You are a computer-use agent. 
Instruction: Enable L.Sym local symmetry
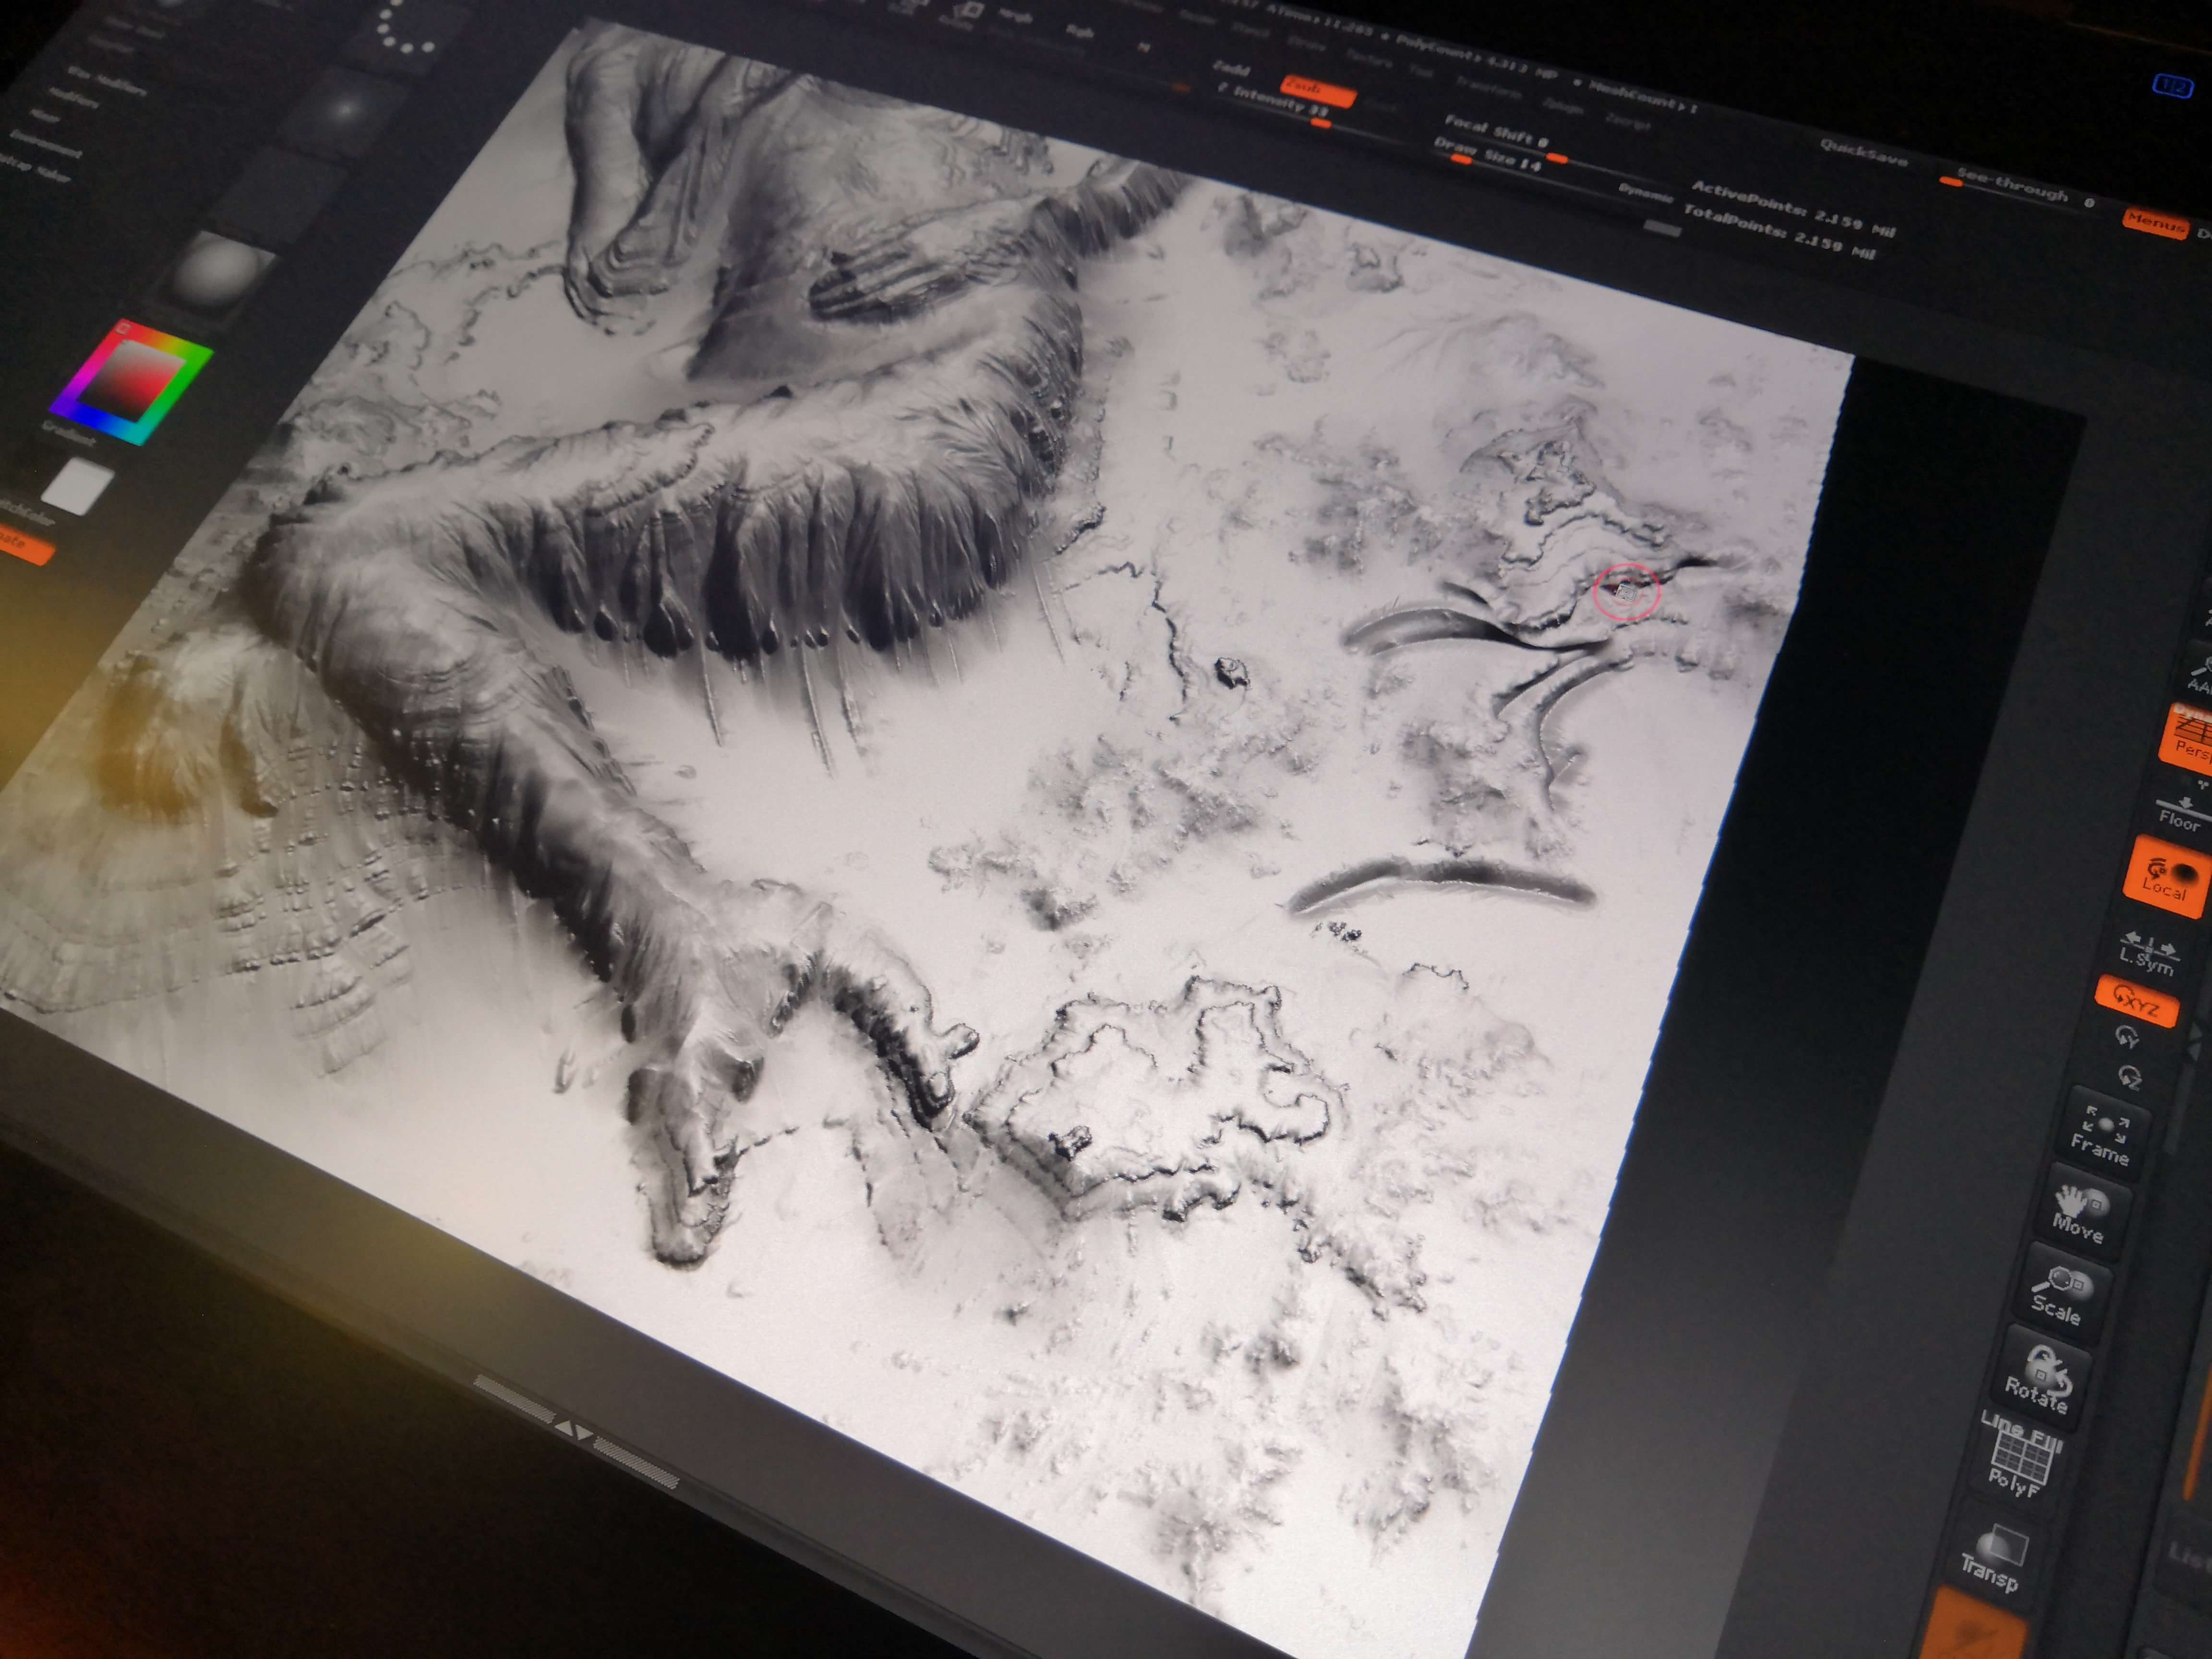(2148, 953)
